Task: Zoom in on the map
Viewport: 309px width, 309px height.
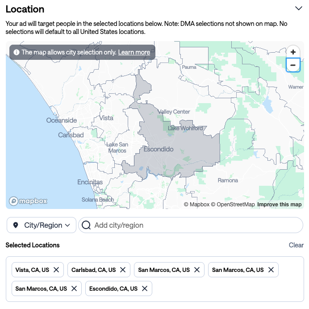Action: [x=293, y=52]
